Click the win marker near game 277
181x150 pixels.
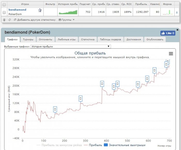point(81,99)
